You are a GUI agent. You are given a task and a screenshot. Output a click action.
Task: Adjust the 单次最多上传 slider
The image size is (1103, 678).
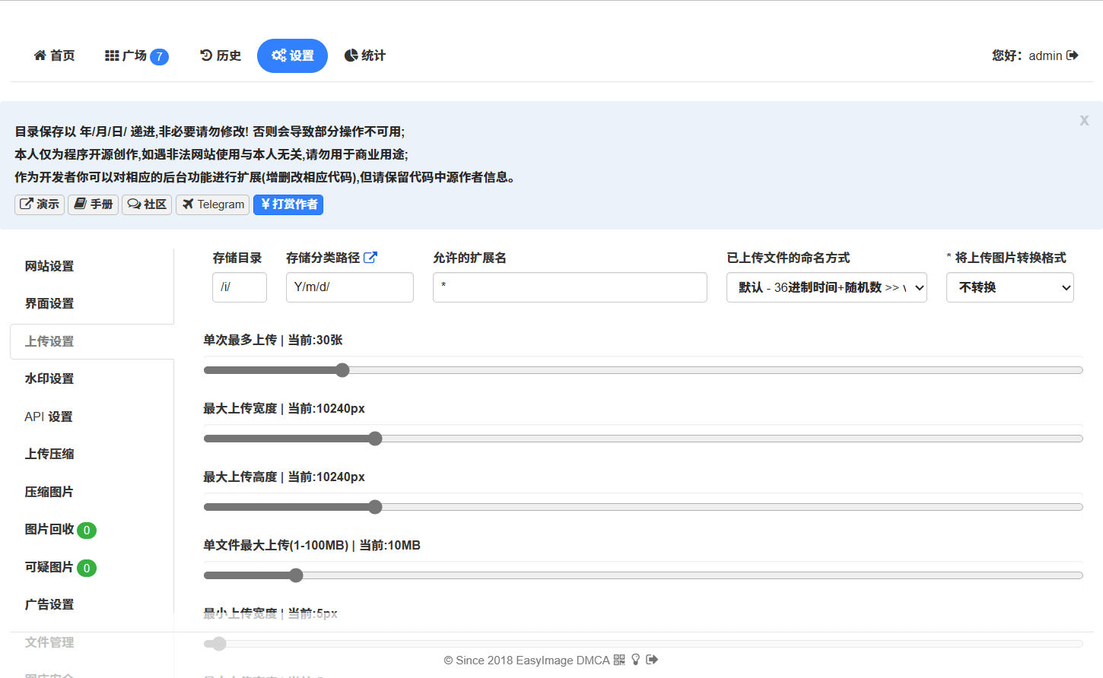(342, 370)
